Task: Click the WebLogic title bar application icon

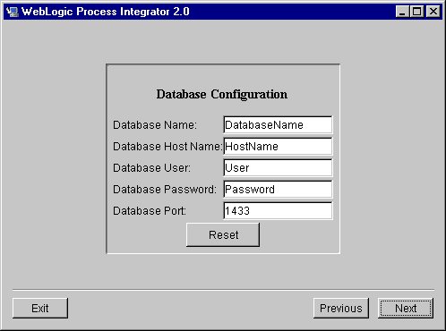Action: point(13,12)
